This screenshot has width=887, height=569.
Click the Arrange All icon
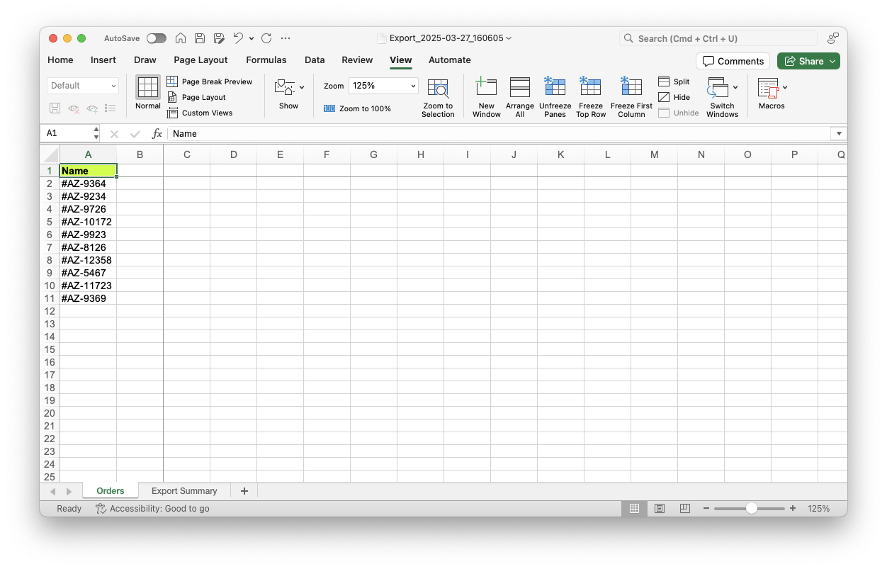519,87
